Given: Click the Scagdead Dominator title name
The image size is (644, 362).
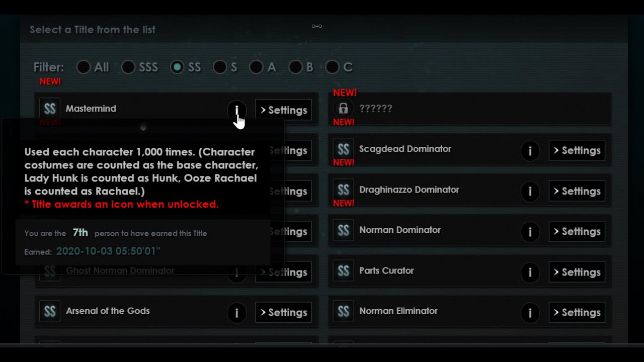Looking at the screenshot, I should coord(405,149).
